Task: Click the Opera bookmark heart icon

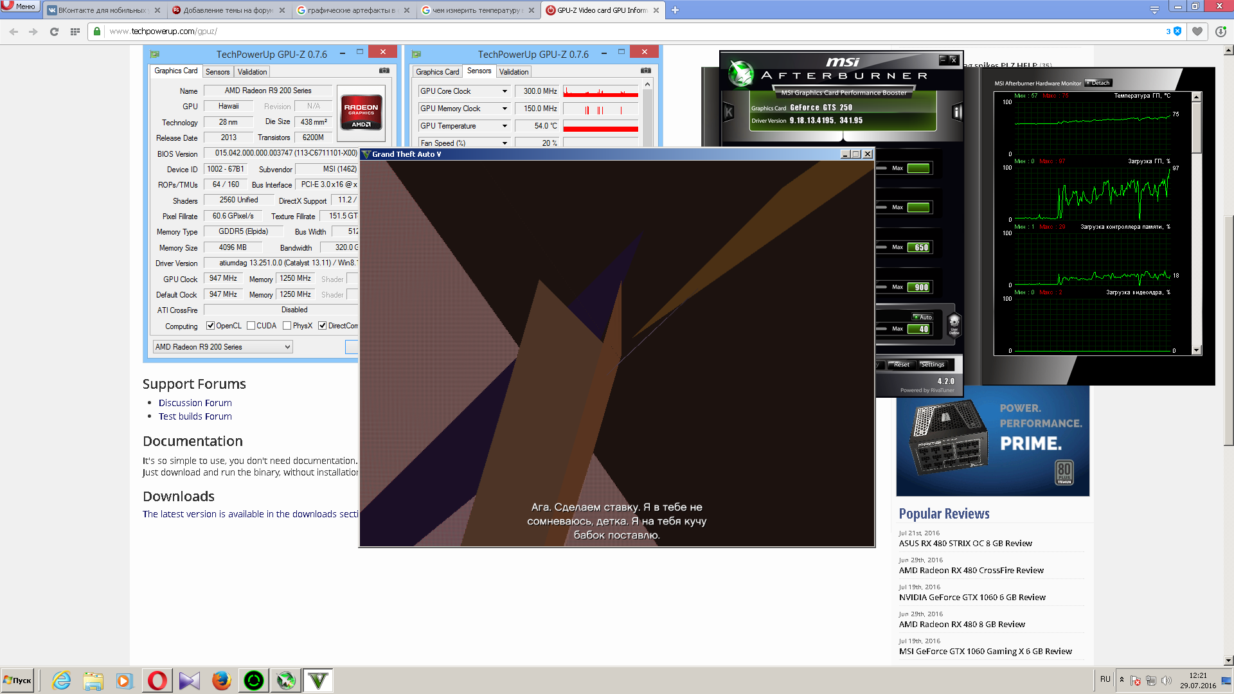Action: pos(1197,31)
